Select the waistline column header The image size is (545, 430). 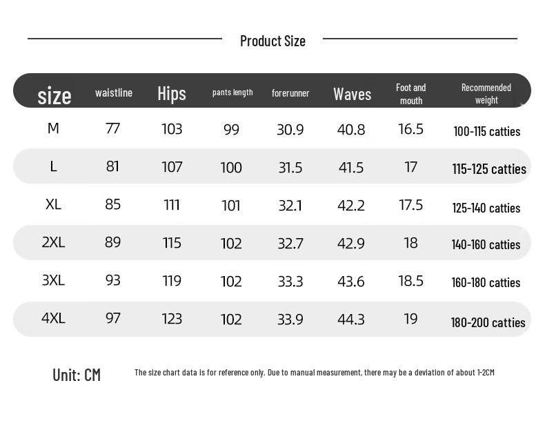[114, 92]
